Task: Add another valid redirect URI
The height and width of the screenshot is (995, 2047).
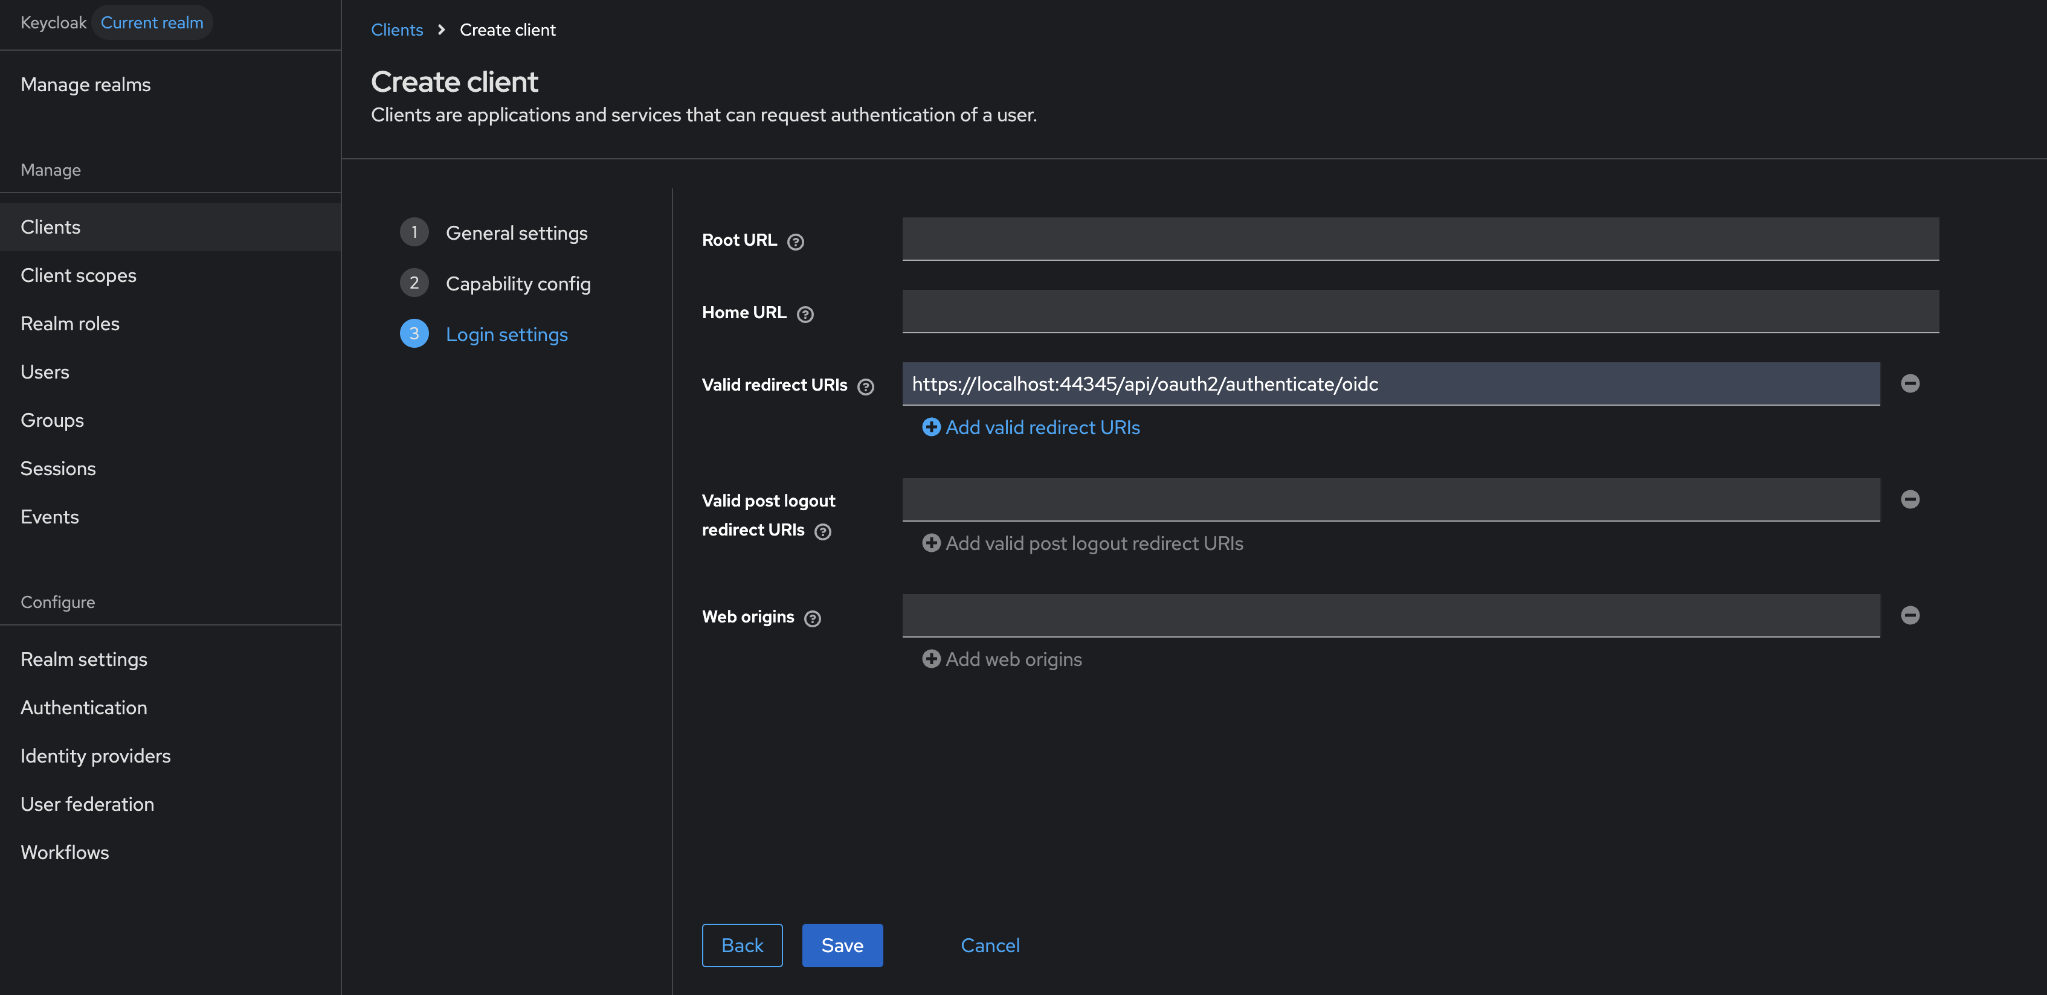Action: 1031,427
